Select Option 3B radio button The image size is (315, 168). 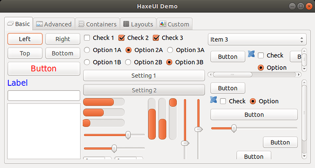click(169, 62)
